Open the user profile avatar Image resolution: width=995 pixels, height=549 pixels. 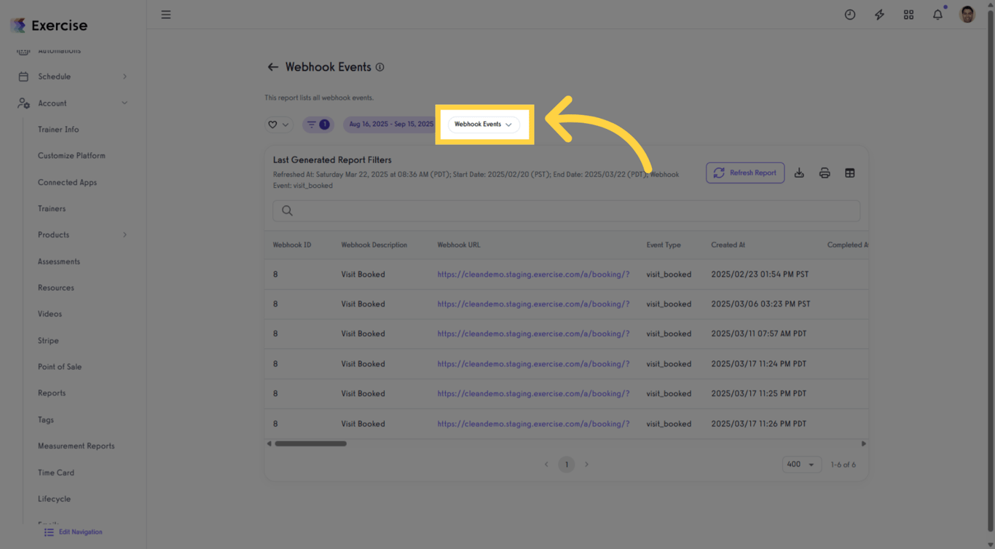tap(967, 15)
